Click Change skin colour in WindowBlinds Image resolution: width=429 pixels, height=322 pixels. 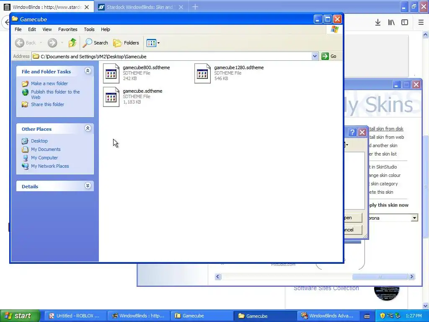pos(385,175)
